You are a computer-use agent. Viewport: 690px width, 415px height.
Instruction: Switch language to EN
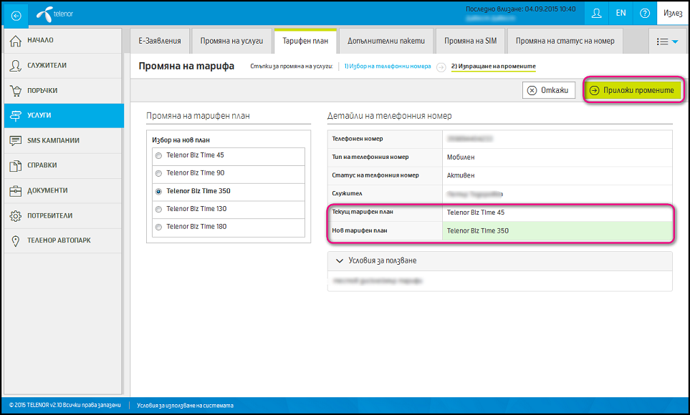620,13
